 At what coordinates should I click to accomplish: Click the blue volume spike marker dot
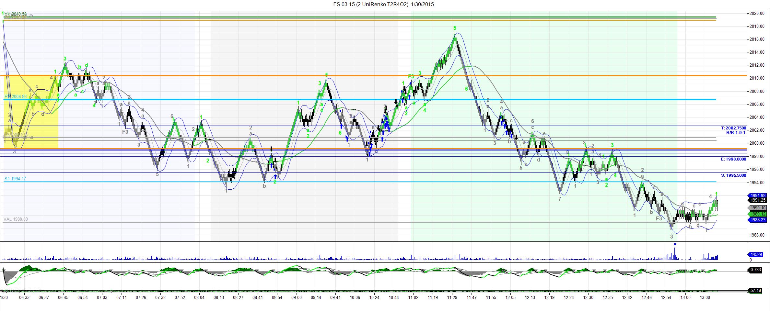675,244
